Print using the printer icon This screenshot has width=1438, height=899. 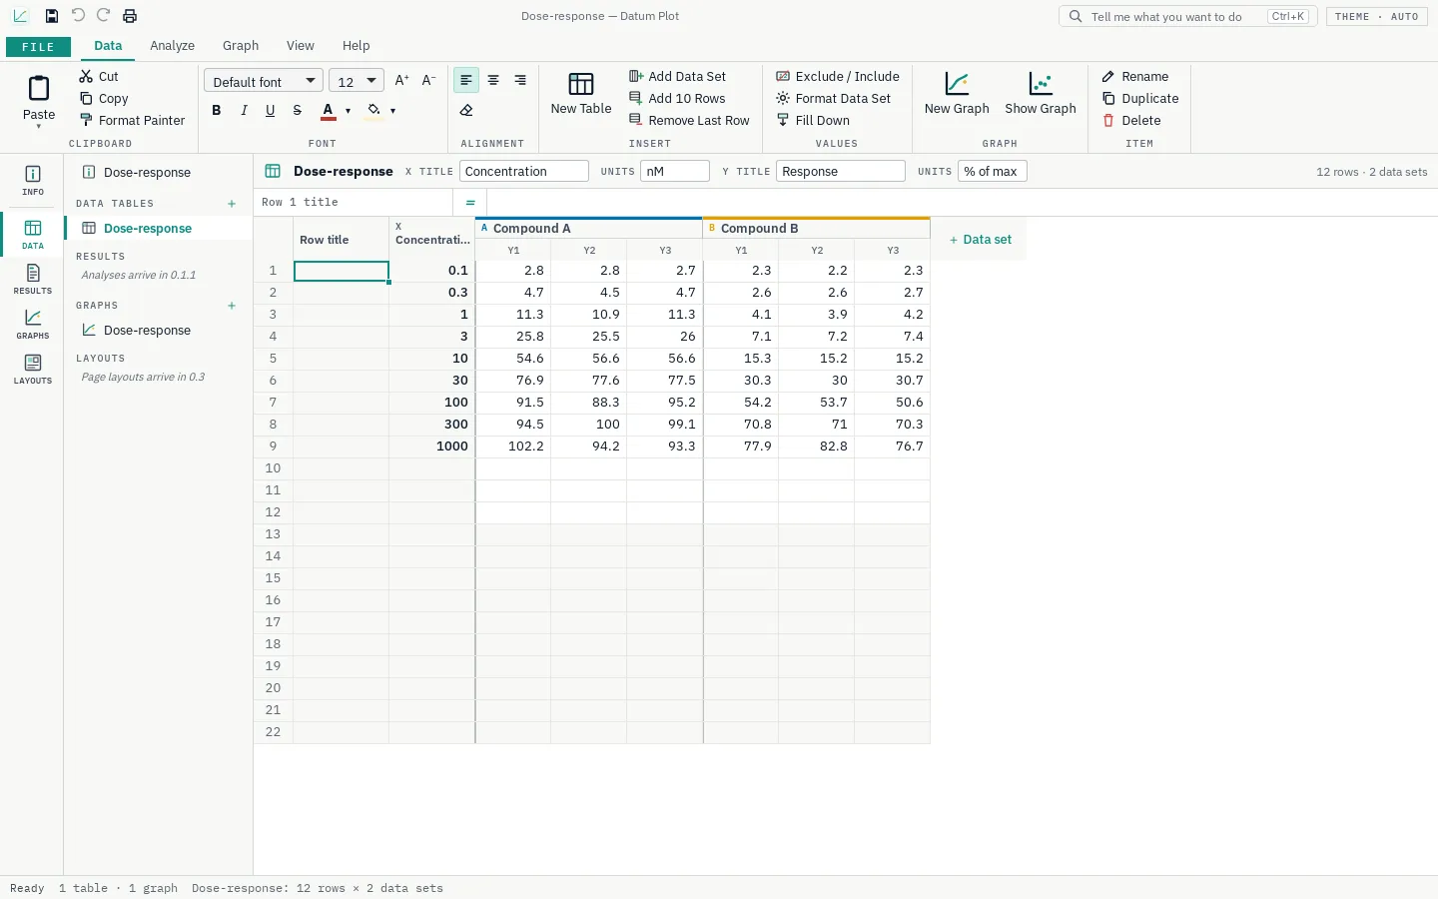point(130,16)
